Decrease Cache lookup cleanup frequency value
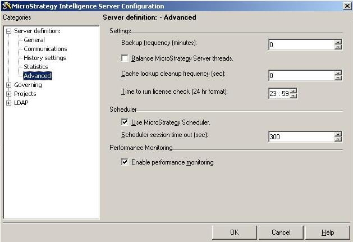Viewport: 353px width, 242px height. click(x=338, y=78)
